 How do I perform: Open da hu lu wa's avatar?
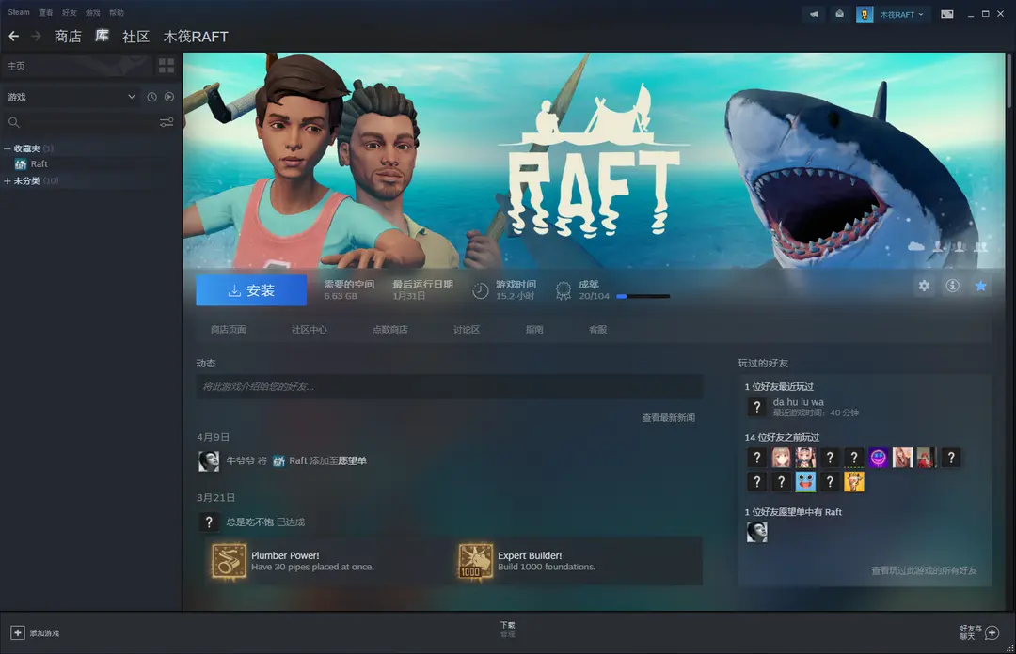756,407
